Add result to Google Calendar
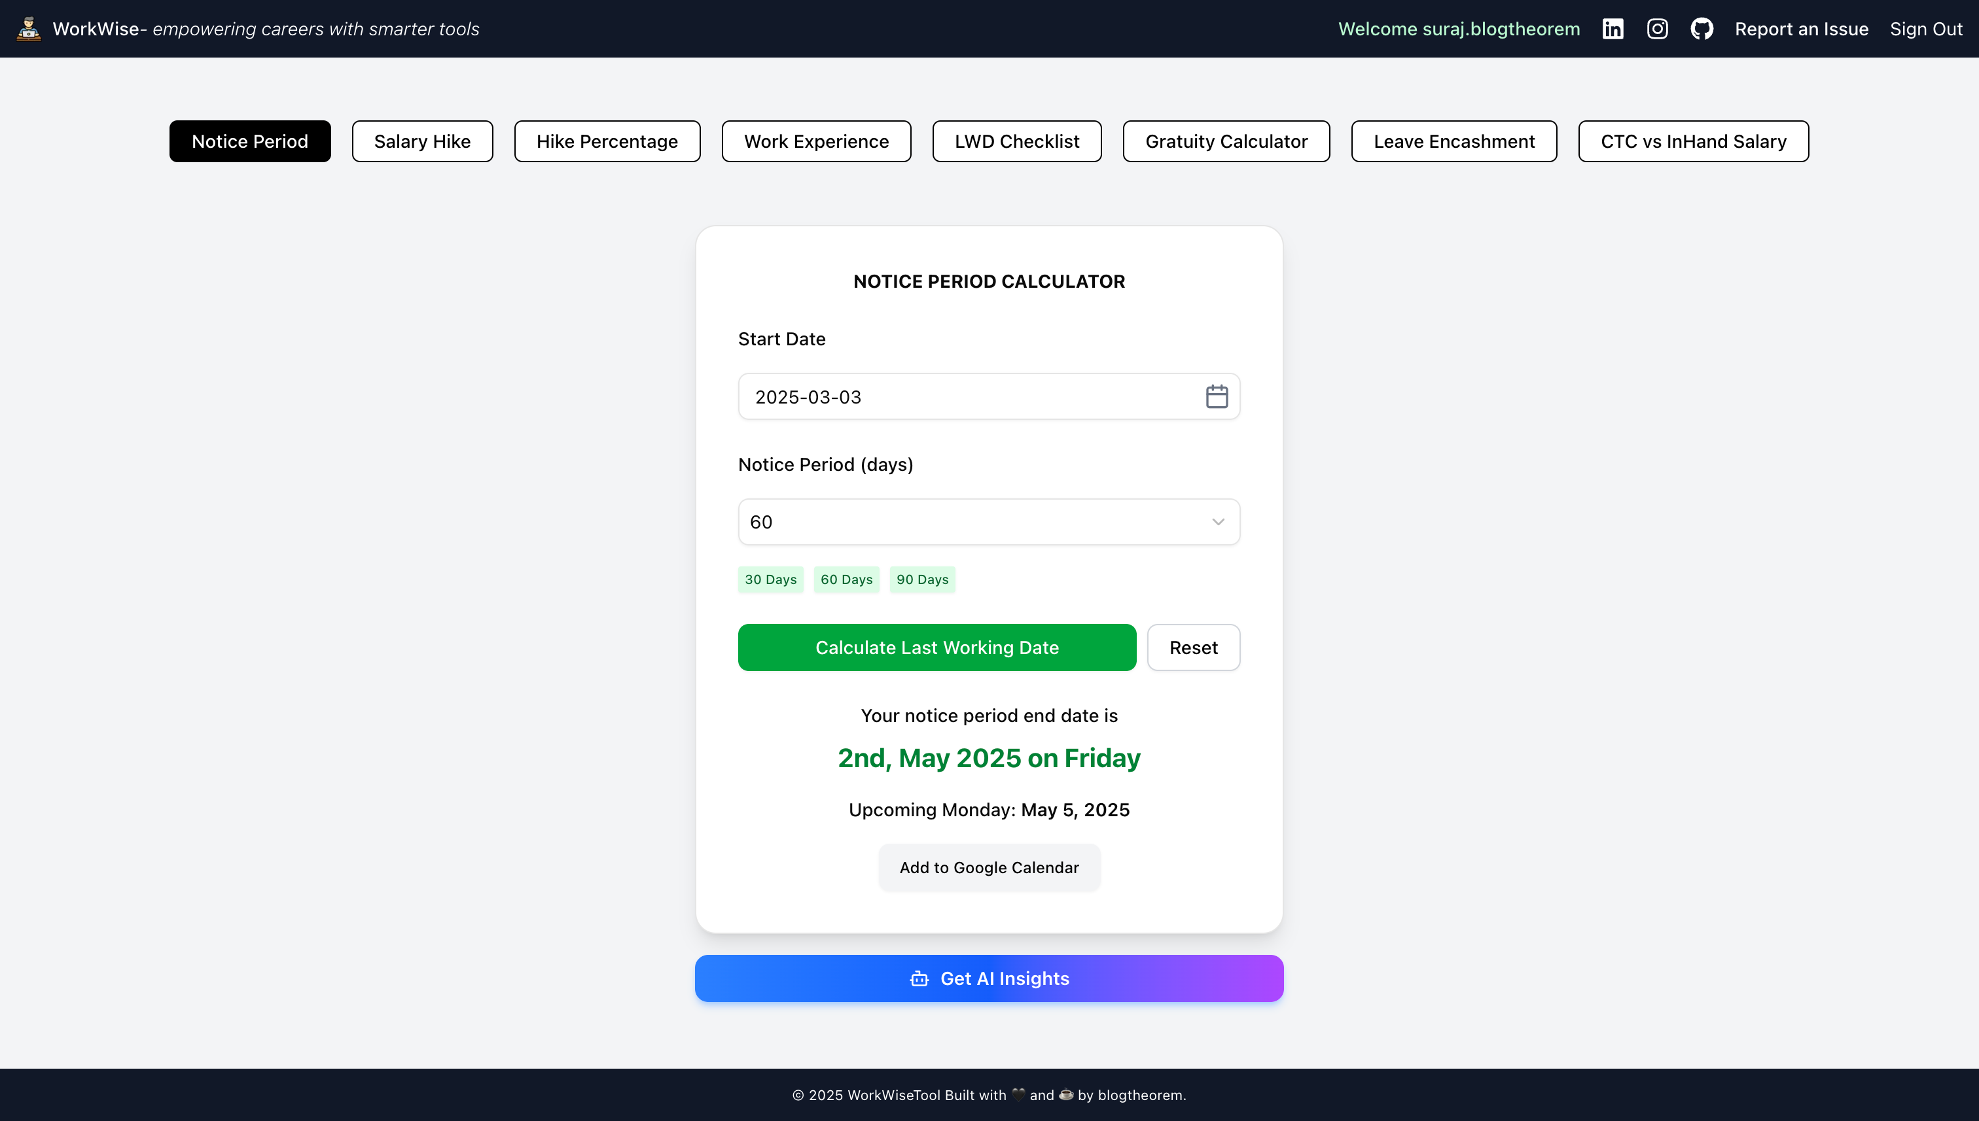 [988, 868]
